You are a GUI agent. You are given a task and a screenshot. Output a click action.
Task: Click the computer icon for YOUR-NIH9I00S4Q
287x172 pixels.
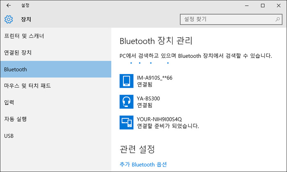[126, 122]
